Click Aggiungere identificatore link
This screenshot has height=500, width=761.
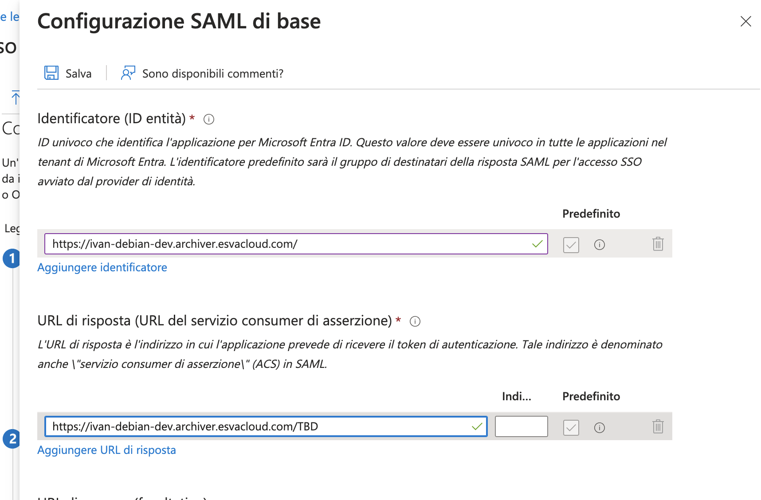pyautogui.click(x=102, y=267)
